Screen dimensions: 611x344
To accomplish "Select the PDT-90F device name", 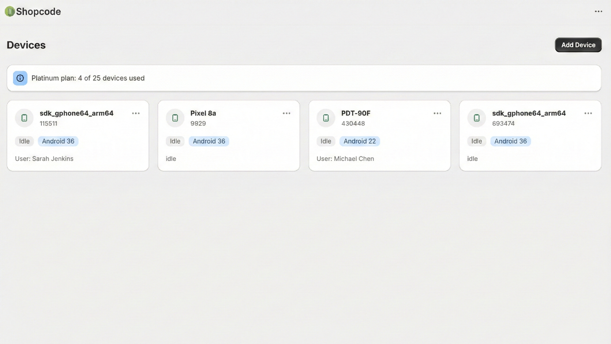I will tap(356, 113).
